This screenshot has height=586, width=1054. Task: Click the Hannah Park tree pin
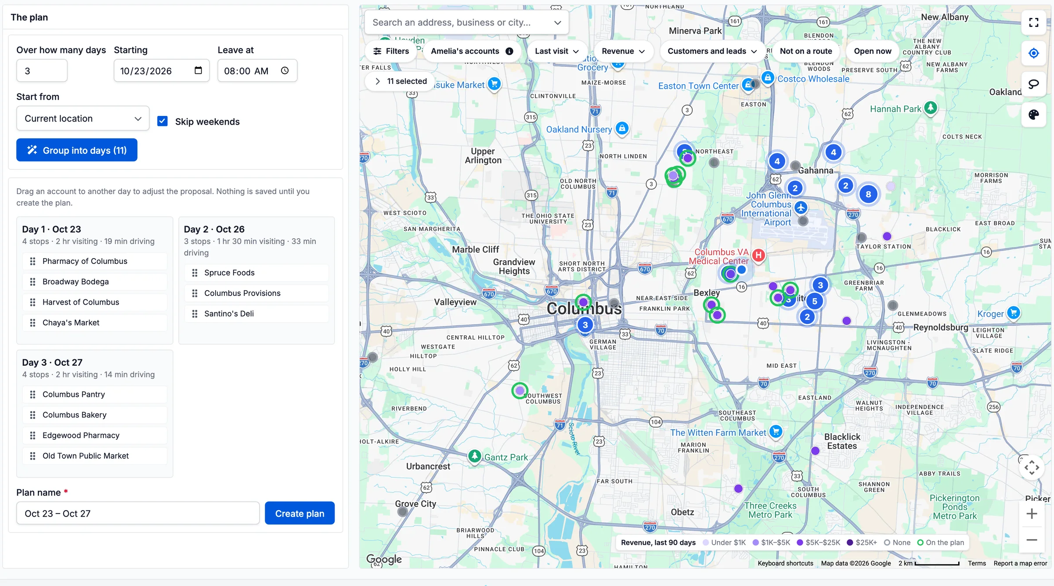pos(931,108)
